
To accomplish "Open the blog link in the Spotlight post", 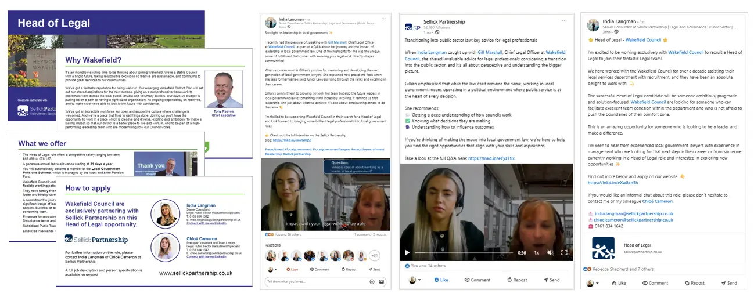I will pos(292,140).
